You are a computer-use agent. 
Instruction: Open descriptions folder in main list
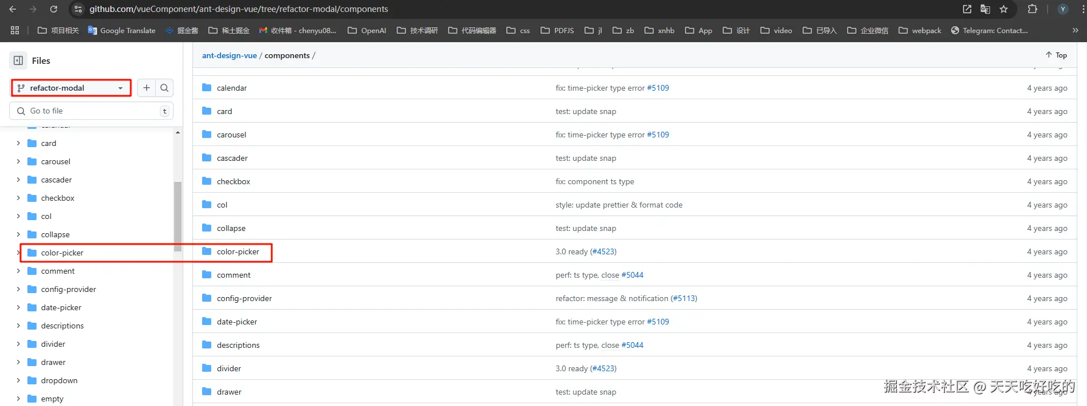[238, 345]
